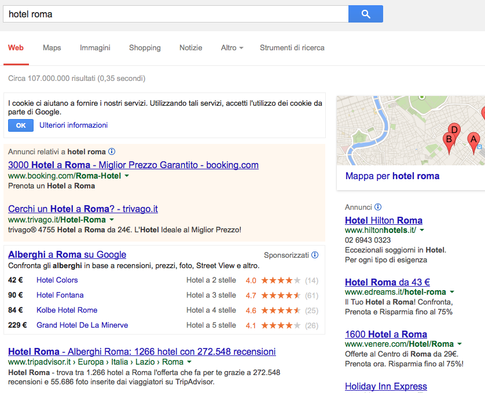Open Ulteriori informazioni cookie link
The height and width of the screenshot is (393, 485).
(x=74, y=125)
